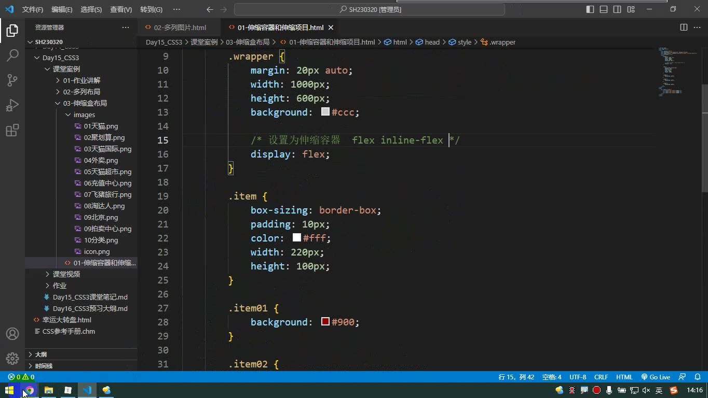Go forward with the right arrow
Image resolution: width=708 pixels, height=398 pixels.
pyautogui.click(x=223, y=9)
